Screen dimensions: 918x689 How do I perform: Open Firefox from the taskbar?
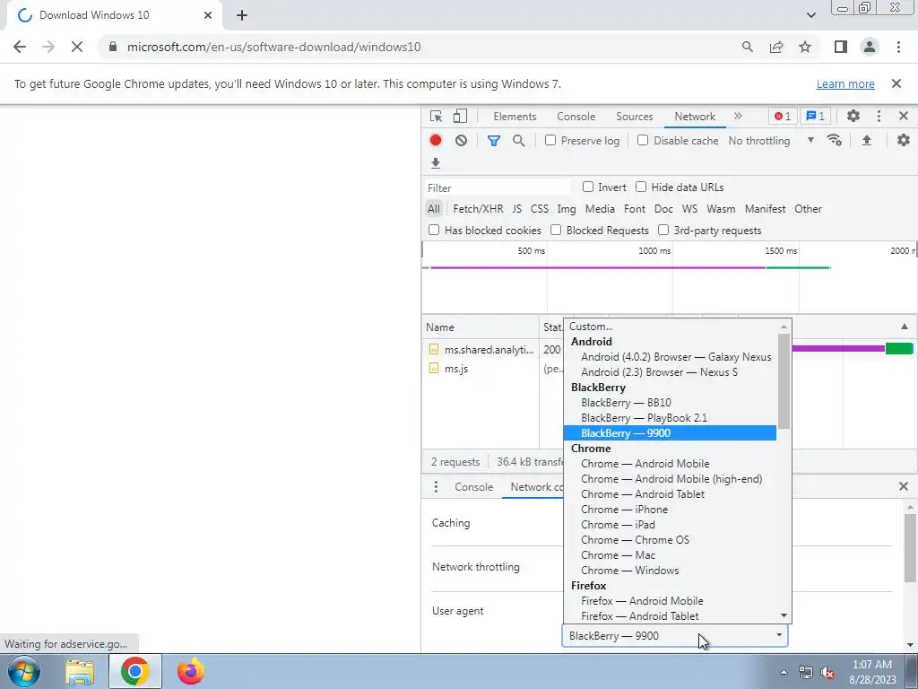(x=190, y=671)
